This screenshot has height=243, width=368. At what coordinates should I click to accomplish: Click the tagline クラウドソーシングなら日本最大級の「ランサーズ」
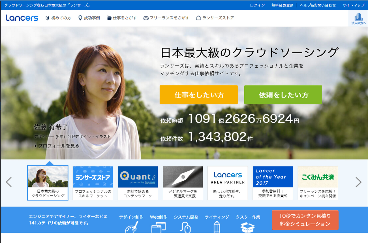point(47,5)
